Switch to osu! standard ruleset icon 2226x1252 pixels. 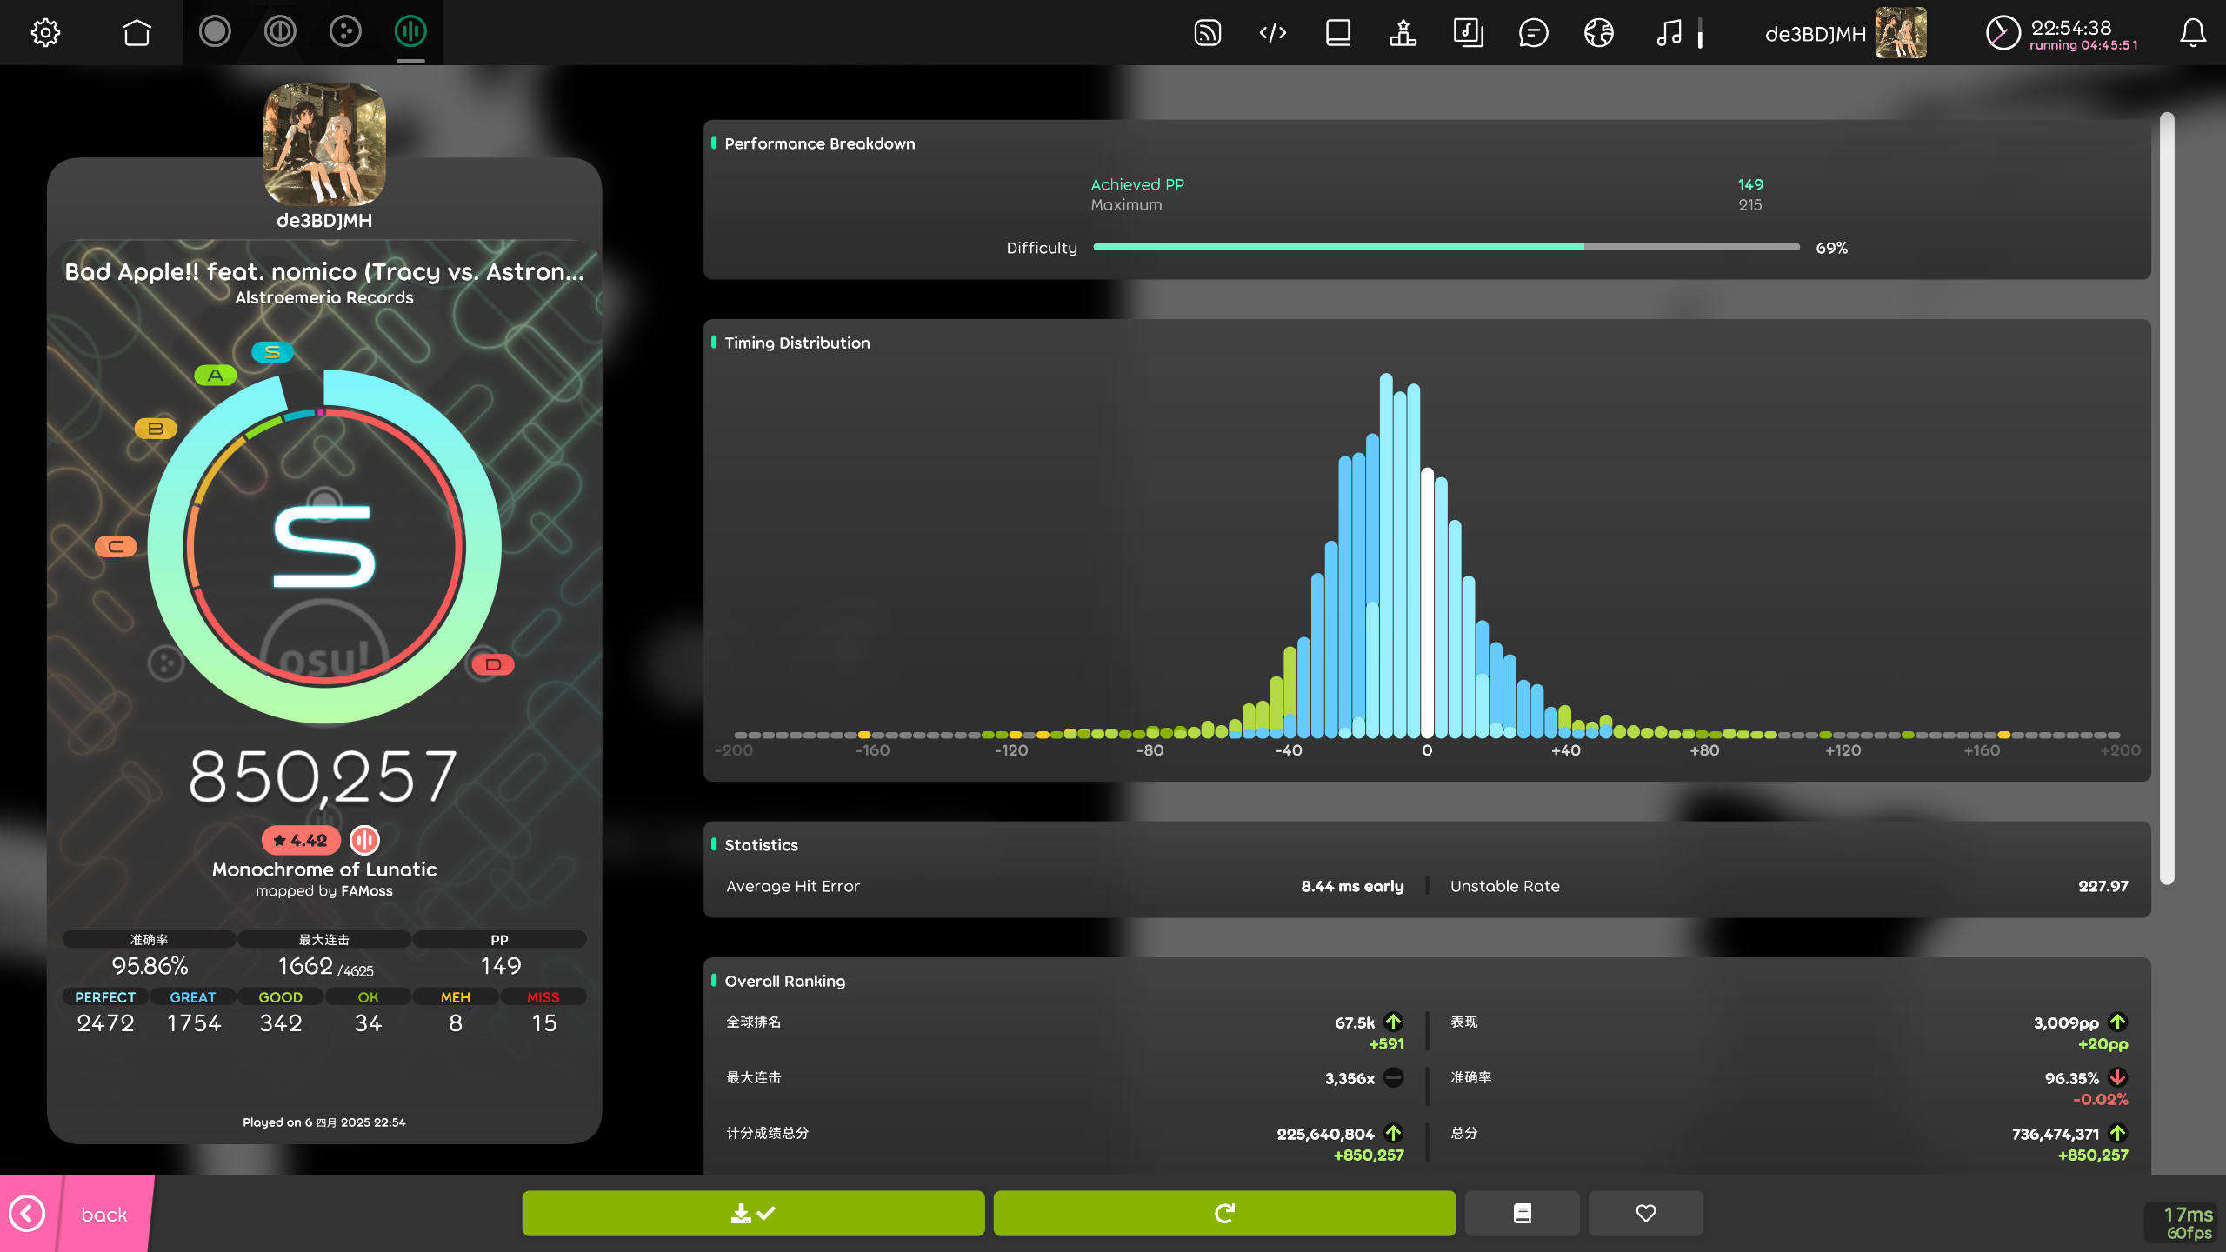215,32
